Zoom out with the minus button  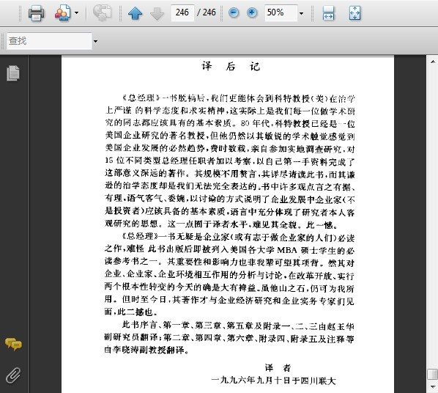[234, 12]
